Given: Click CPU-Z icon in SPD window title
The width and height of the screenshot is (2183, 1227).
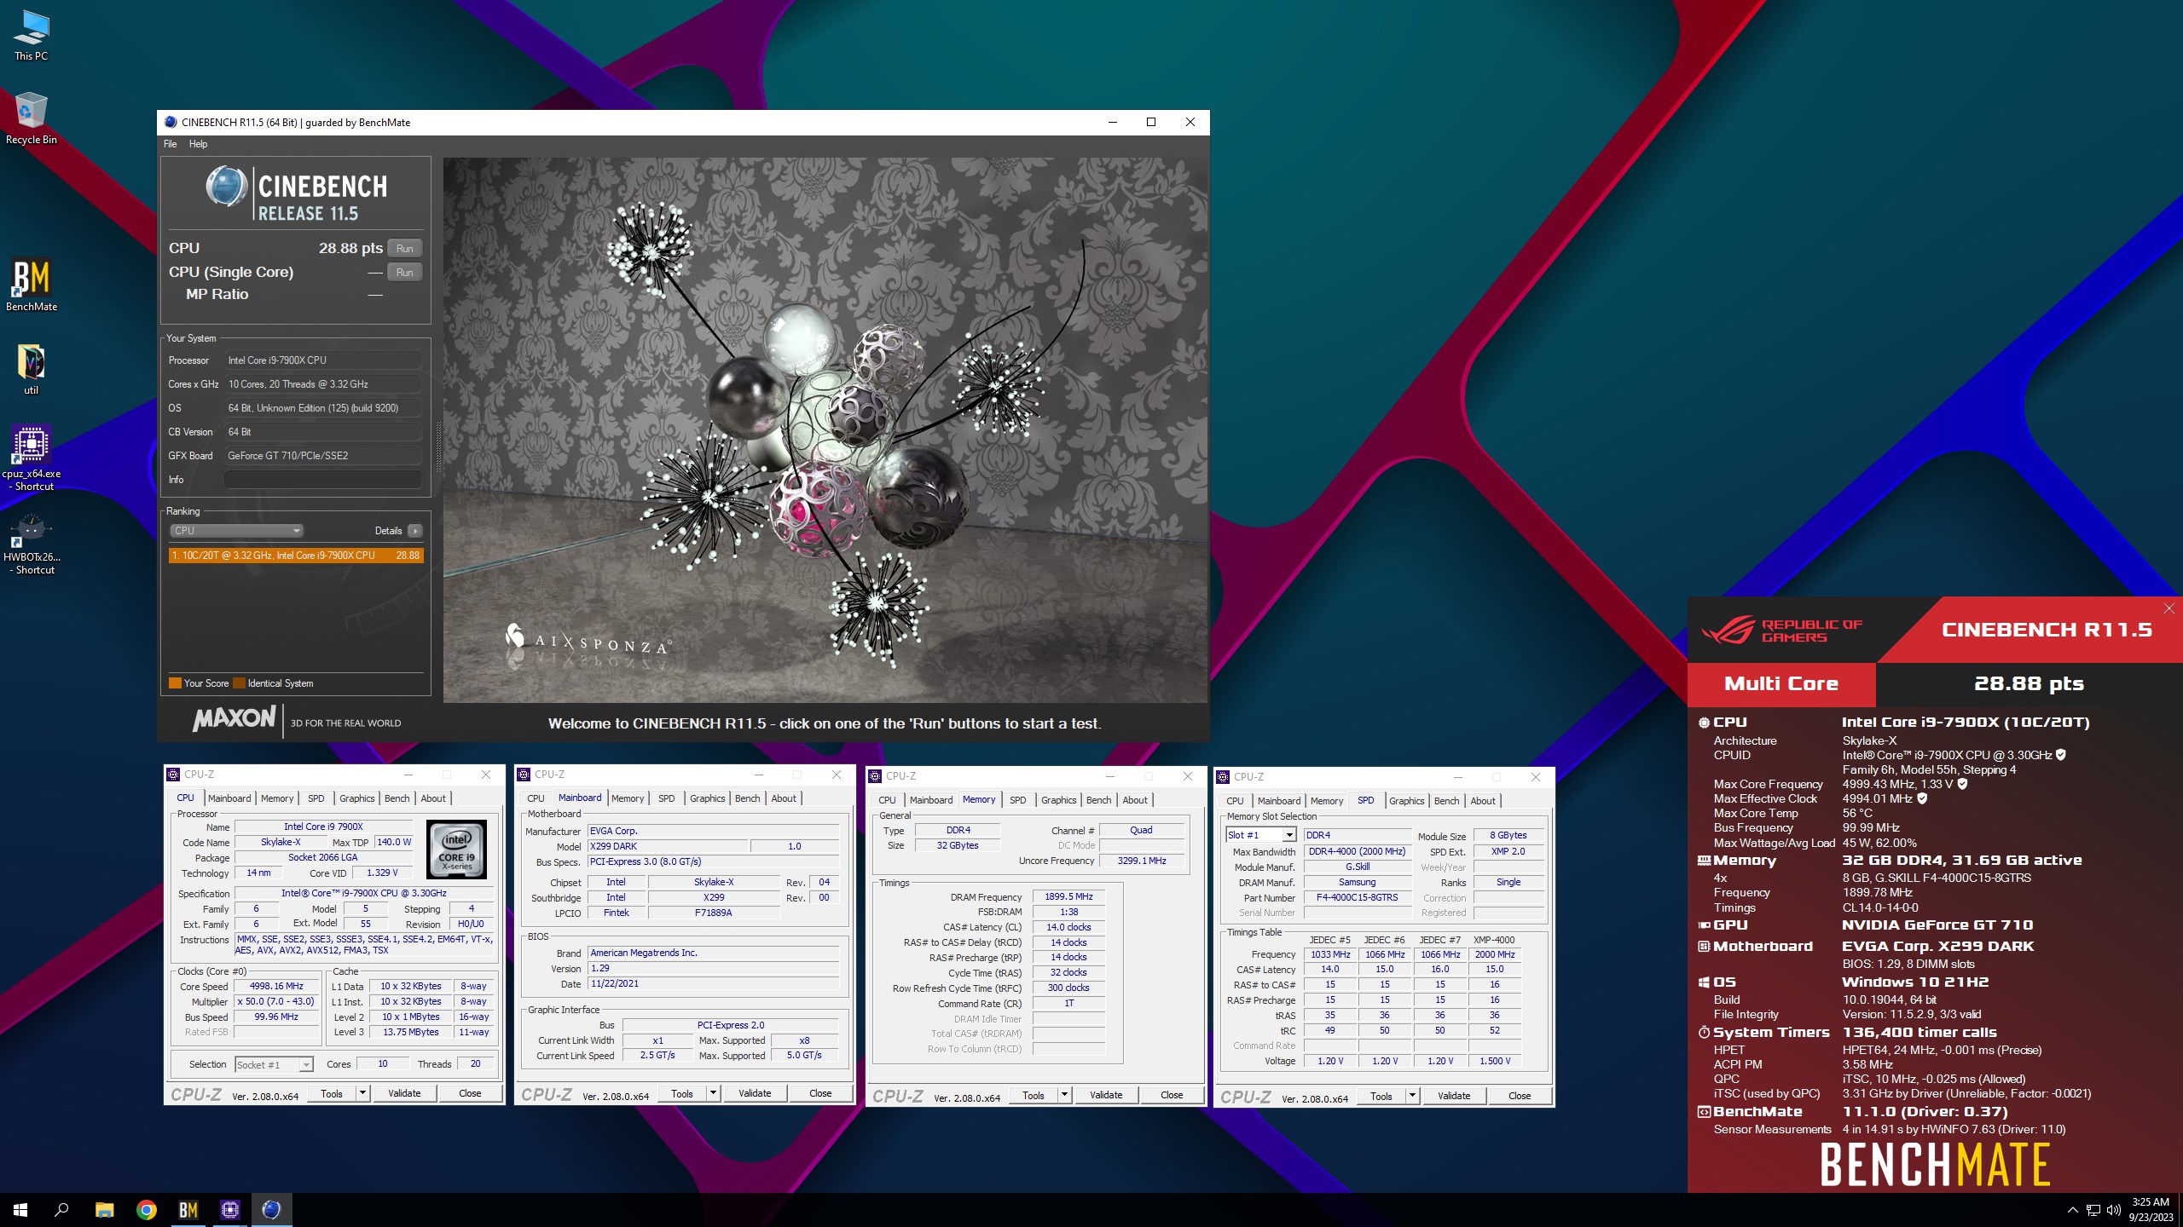Looking at the screenshot, I should click(x=1223, y=777).
